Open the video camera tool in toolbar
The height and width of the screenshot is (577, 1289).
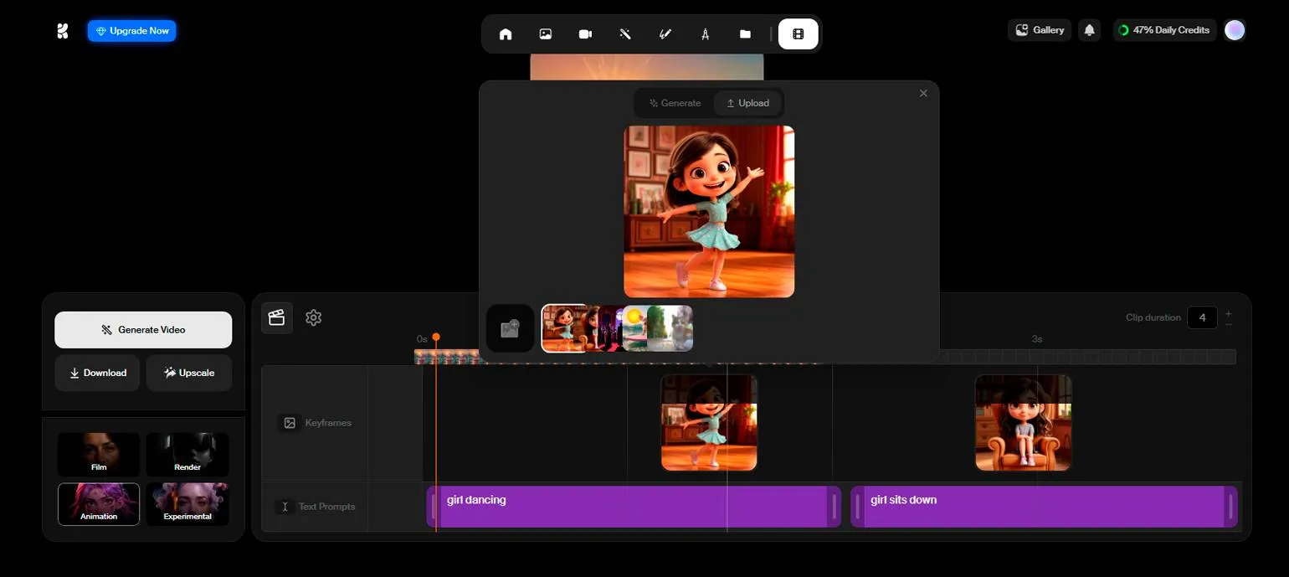pos(585,34)
